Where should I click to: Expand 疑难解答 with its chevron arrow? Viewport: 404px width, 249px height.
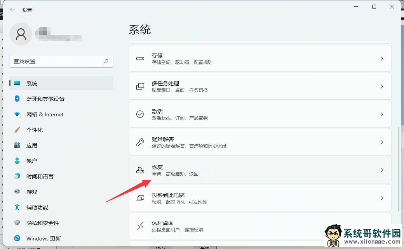382,142
